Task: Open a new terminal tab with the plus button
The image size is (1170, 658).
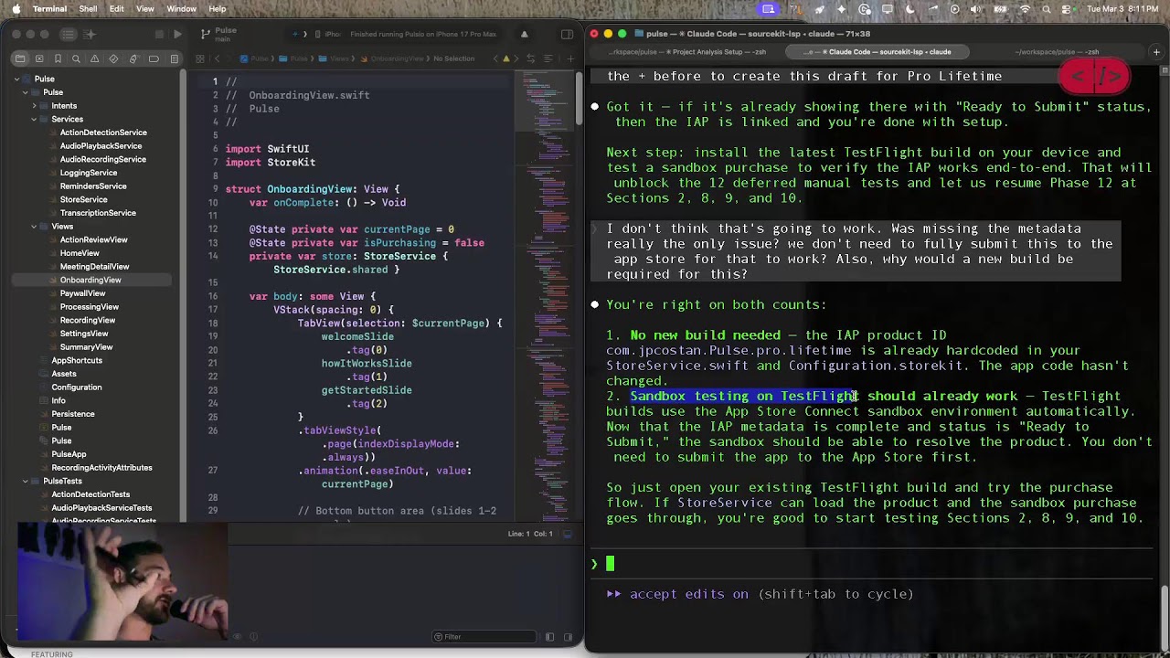Action: [1156, 52]
